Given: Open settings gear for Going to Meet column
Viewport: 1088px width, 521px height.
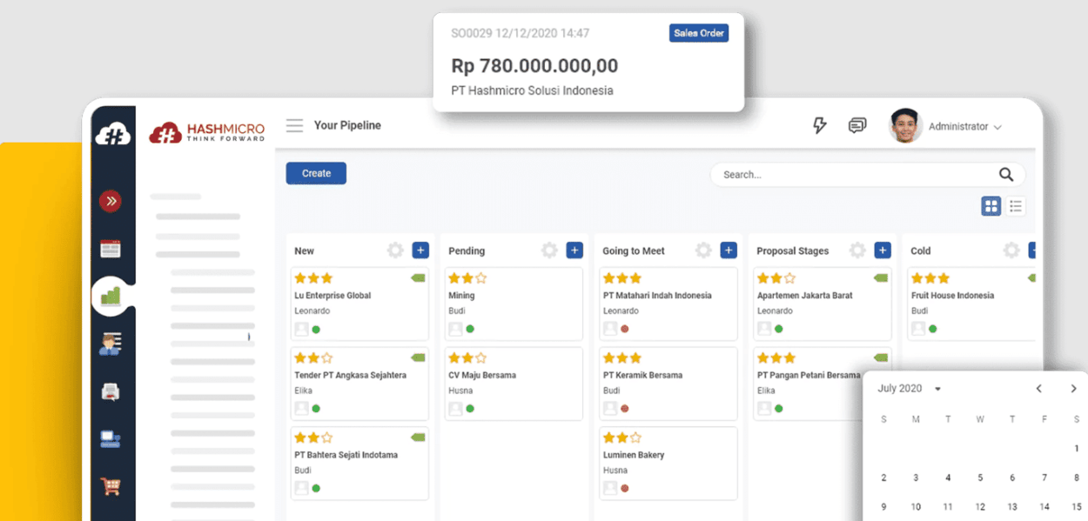Looking at the screenshot, I should click(703, 250).
